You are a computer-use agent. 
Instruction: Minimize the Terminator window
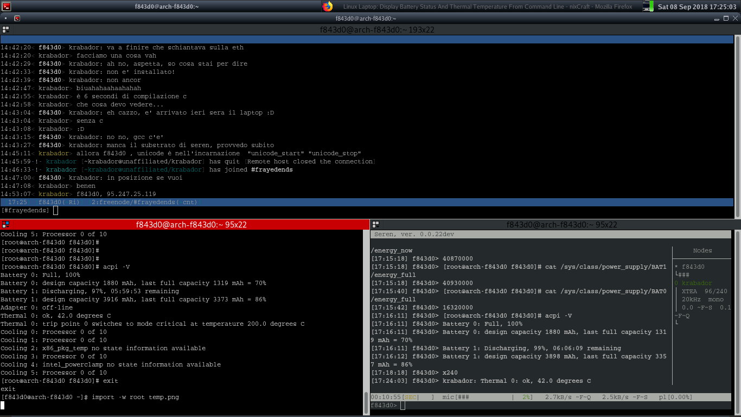(x=716, y=18)
